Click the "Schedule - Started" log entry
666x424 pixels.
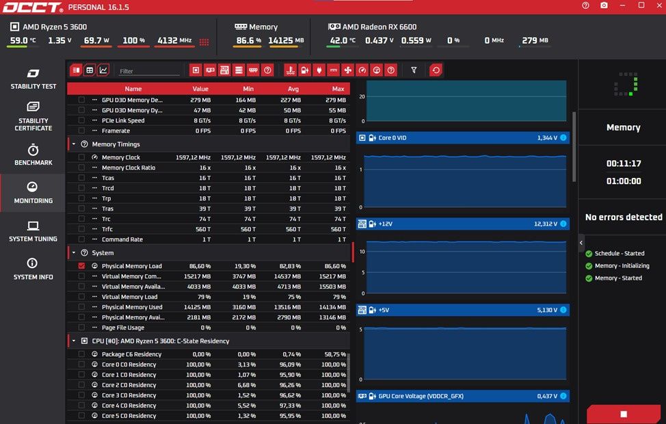coord(620,253)
